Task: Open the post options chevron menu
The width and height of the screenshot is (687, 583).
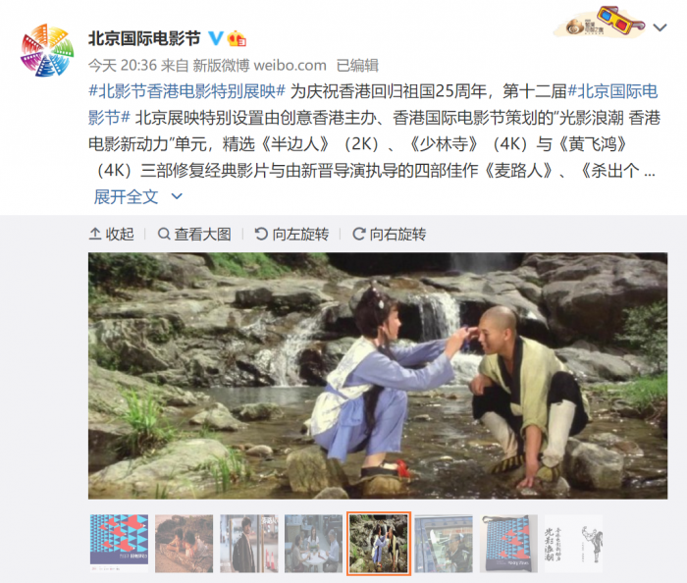Action: (660, 27)
